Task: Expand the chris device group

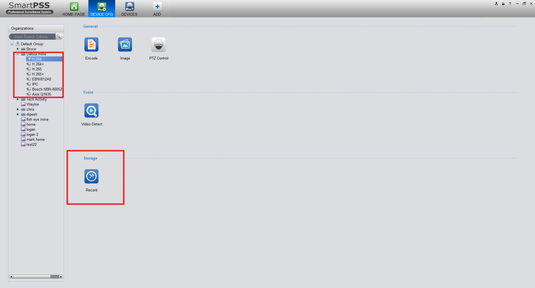Action: pyautogui.click(x=18, y=109)
